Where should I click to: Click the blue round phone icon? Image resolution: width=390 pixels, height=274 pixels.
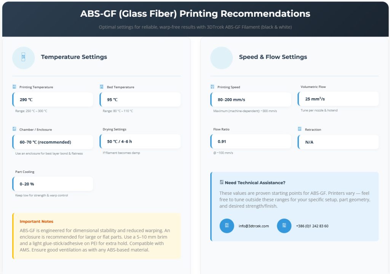(x=284, y=226)
